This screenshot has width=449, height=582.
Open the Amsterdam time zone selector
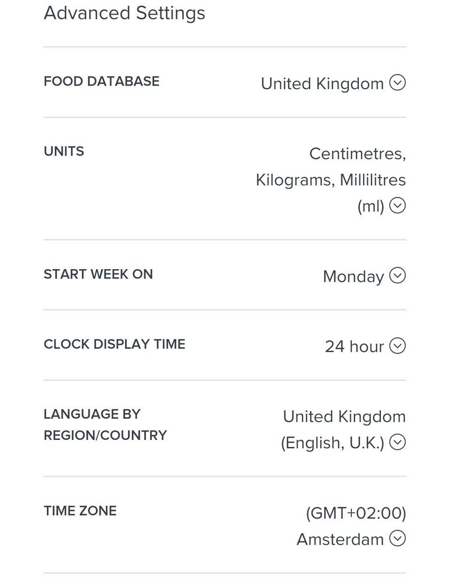coord(340,539)
